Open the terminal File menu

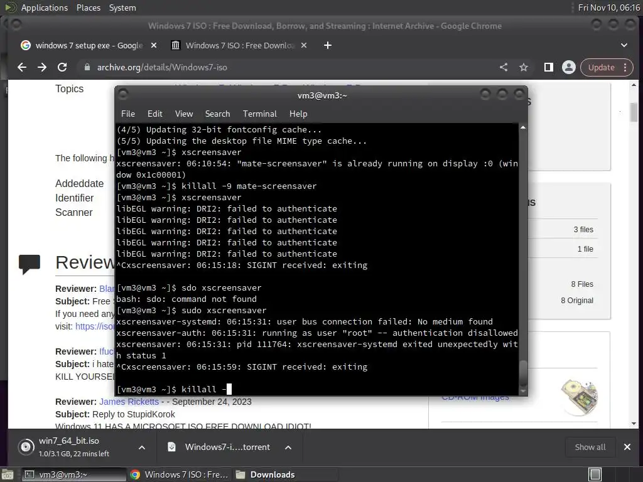[127, 114]
